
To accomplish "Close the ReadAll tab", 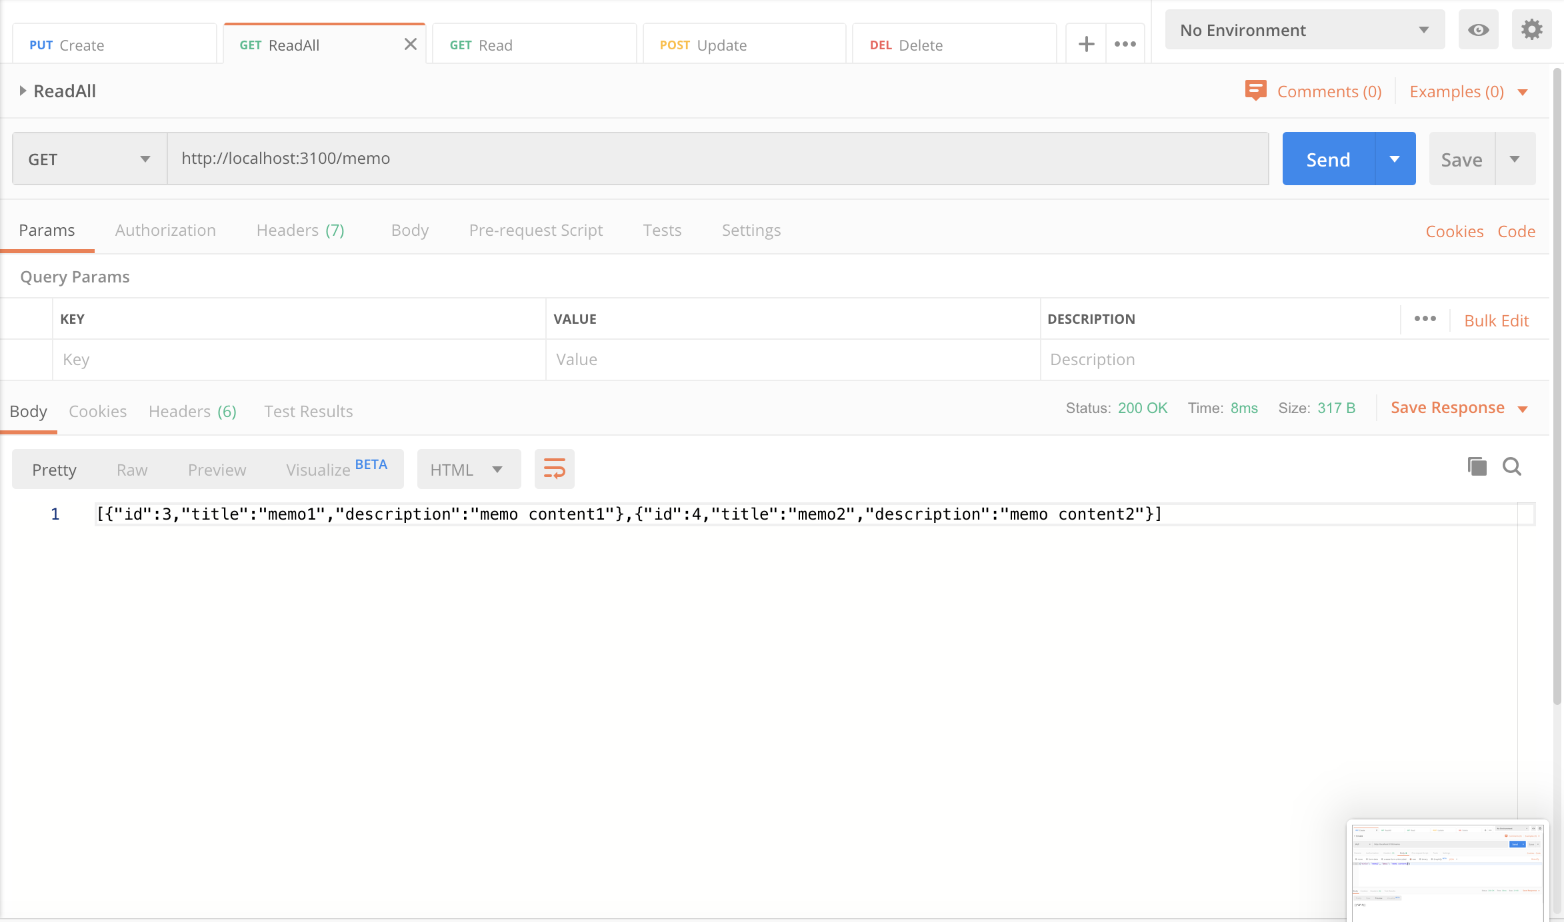I will coord(410,44).
